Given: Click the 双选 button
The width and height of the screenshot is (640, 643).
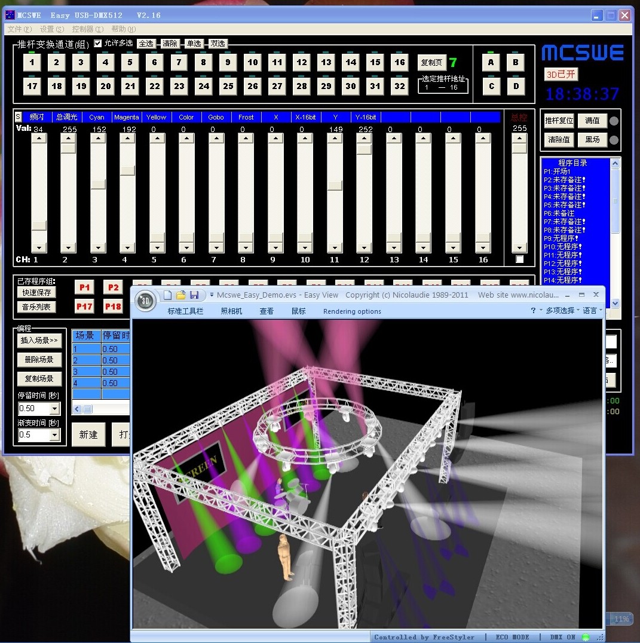Looking at the screenshot, I should 218,44.
